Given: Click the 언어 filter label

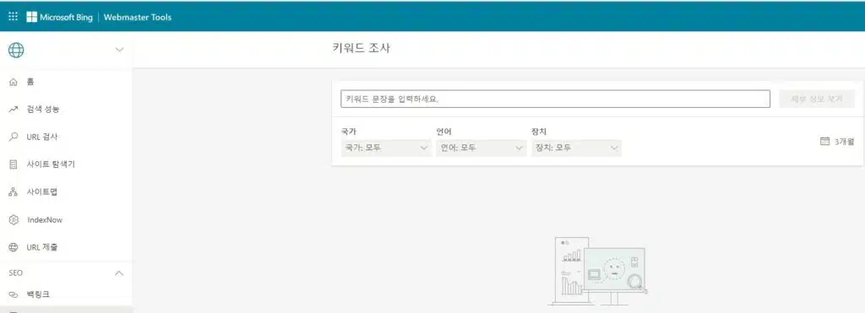Looking at the screenshot, I should 443,132.
